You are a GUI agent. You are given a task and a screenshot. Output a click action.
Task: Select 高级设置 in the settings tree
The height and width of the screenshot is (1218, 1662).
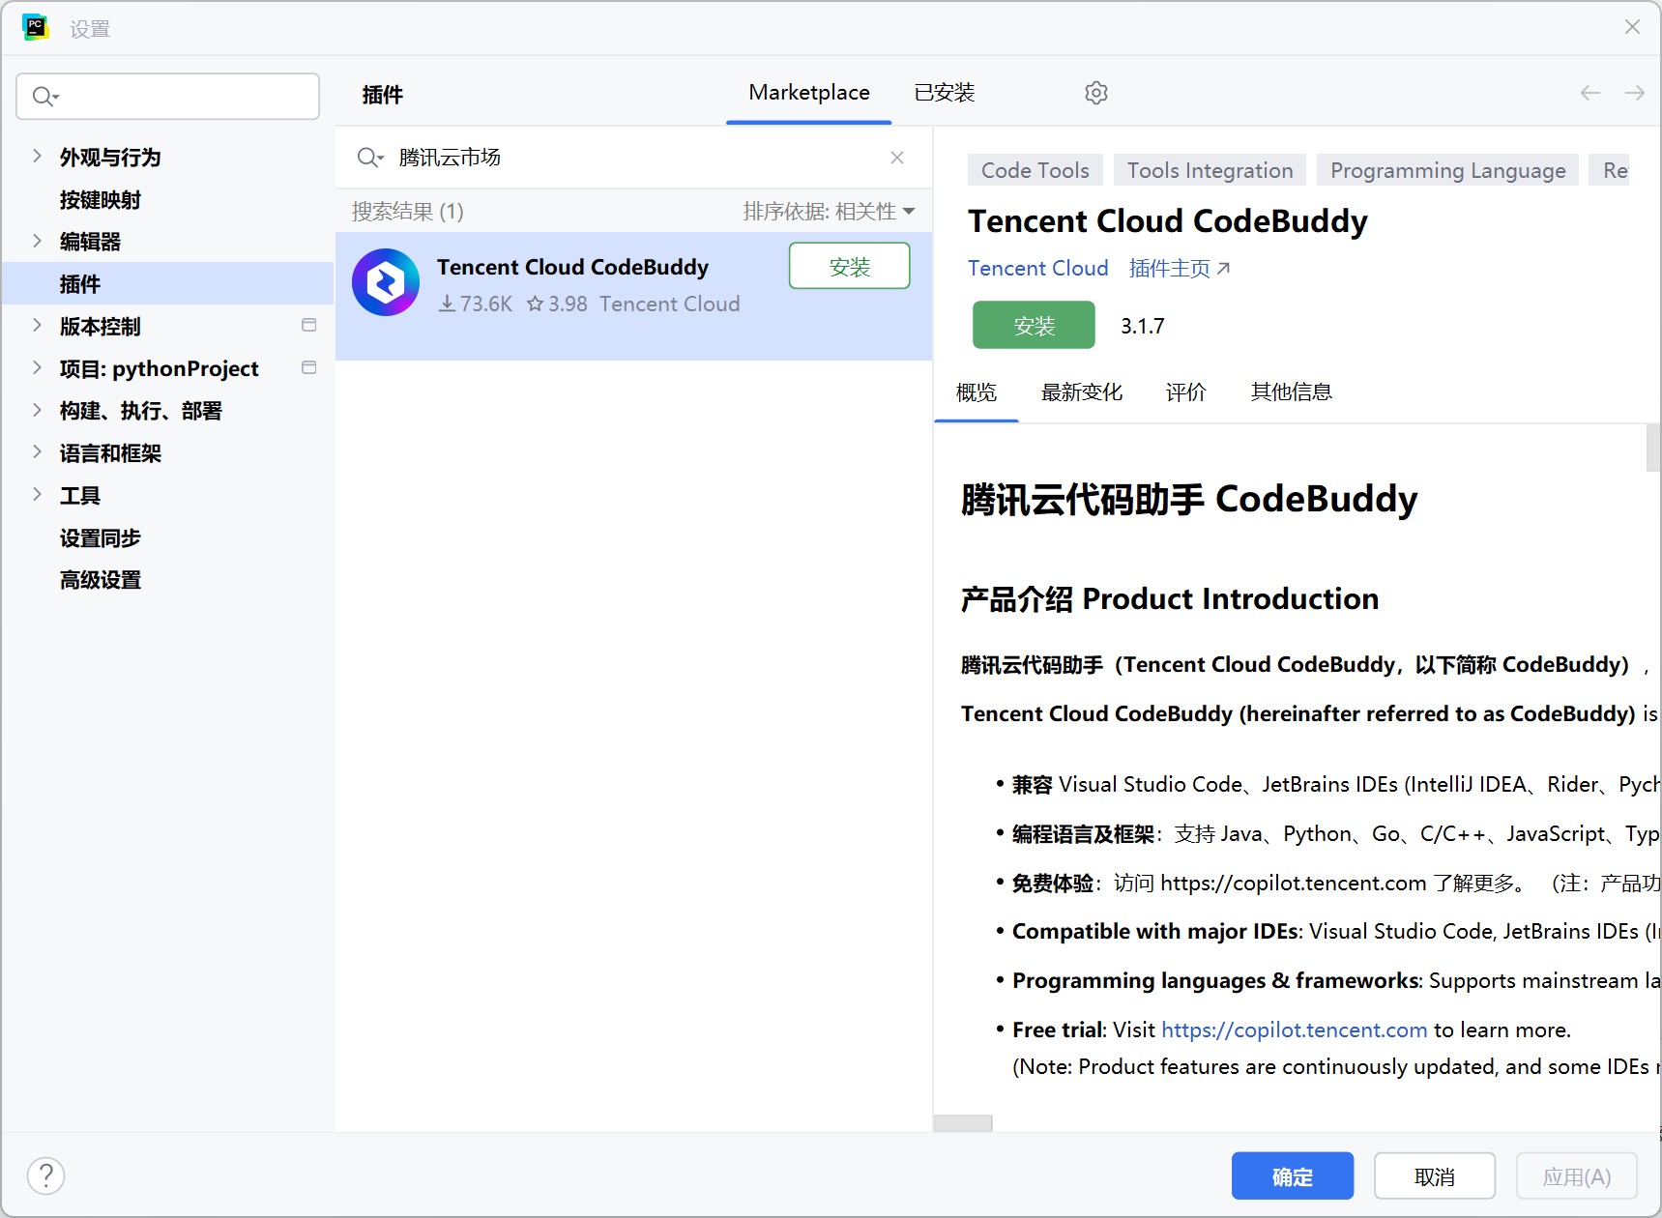click(100, 580)
